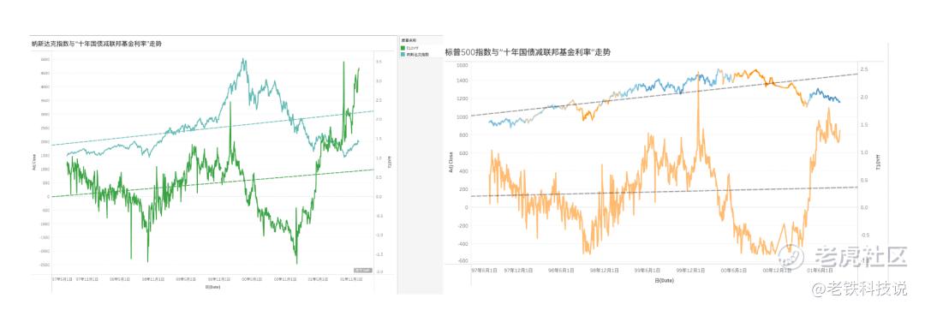The height and width of the screenshot is (310, 925).
Task: Click the green T10Y-FF legend swatch
Action: (403, 48)
